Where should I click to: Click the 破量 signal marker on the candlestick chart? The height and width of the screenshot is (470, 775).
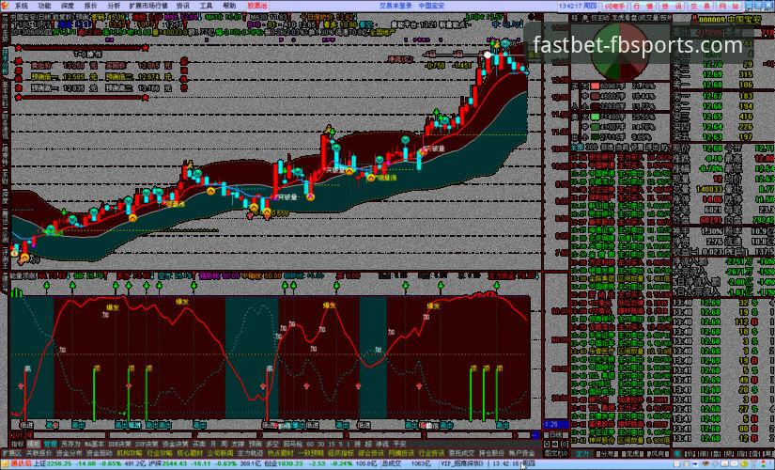click(437, 149)
